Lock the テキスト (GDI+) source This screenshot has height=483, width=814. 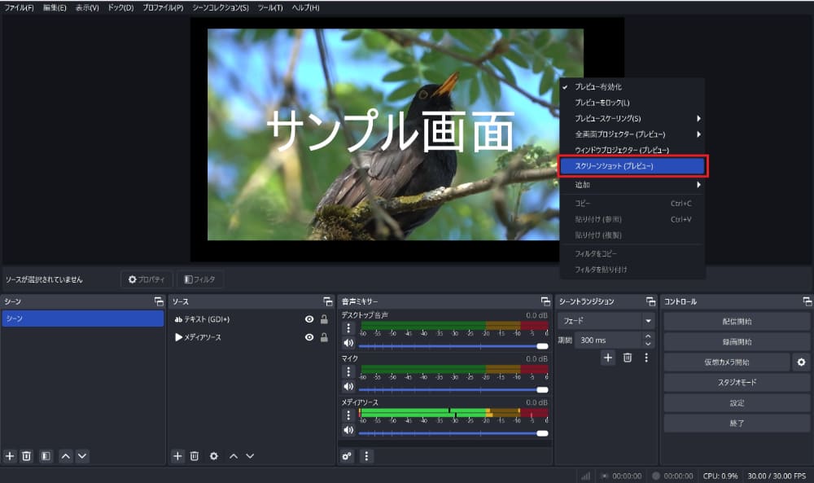(324, 319)
